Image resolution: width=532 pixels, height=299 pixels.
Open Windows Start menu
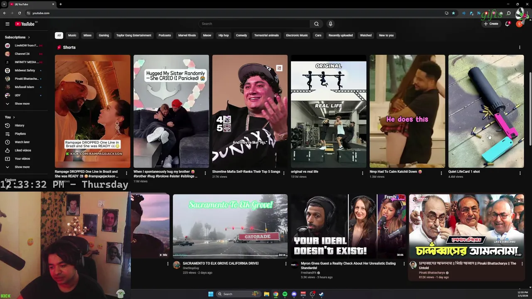point(211,294)
